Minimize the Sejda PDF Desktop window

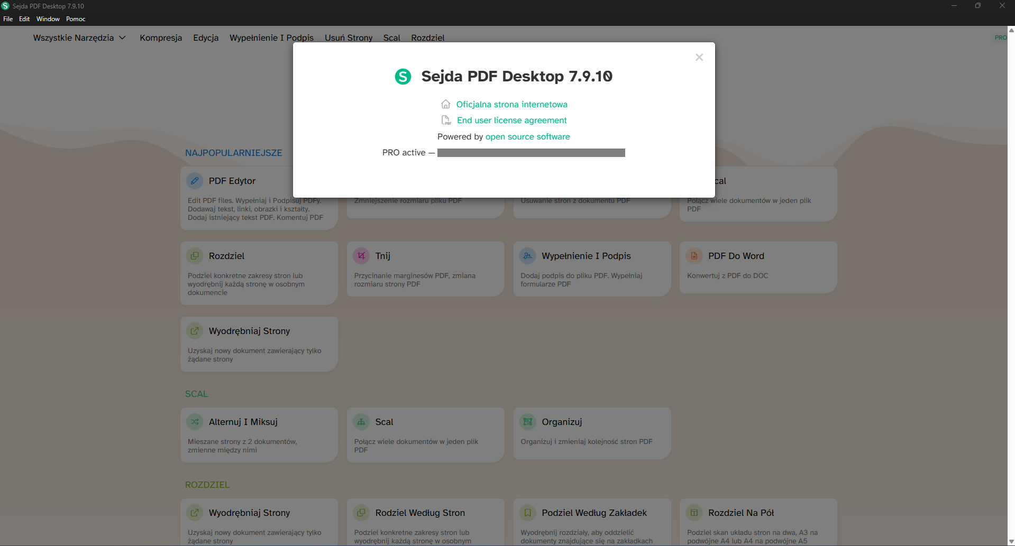click(x=954, y=6)
